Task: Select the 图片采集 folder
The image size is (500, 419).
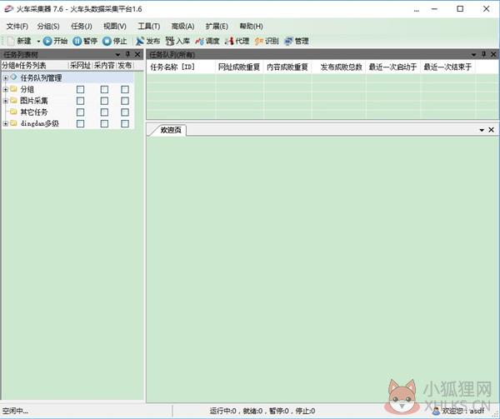Action: [34, 101]
